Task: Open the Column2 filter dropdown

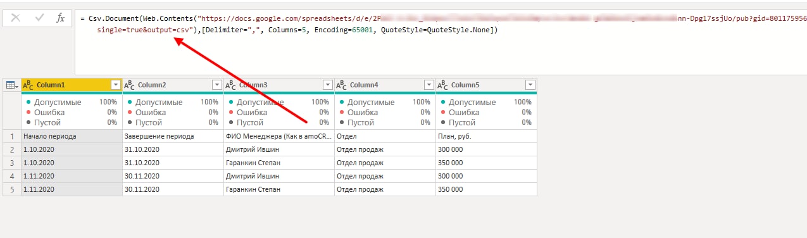Action: pos(216,85)
